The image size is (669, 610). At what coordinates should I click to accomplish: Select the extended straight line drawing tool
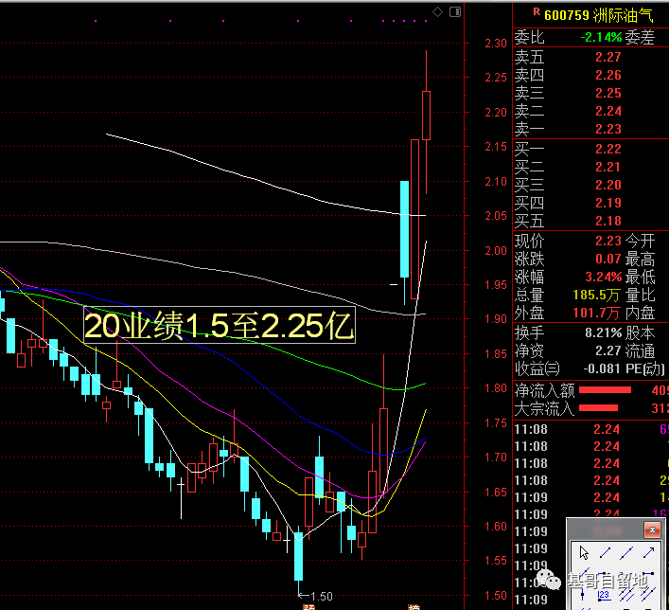626,553
